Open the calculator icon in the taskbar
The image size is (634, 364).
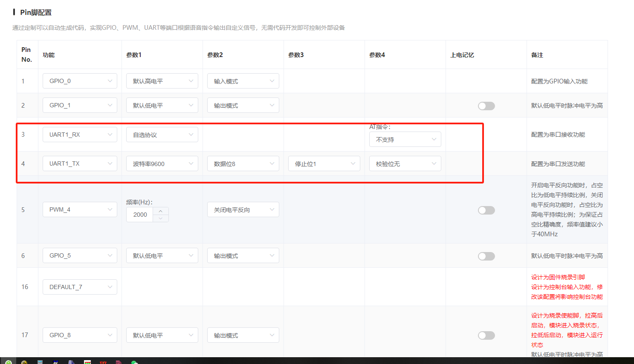point(40,362)
